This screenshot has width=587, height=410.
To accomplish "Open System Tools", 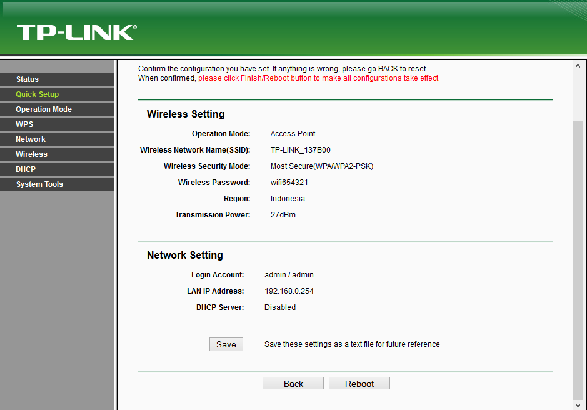I will pos(39,184).
